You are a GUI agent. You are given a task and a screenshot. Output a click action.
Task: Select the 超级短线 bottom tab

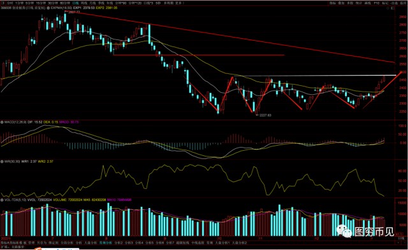(x=183, y=243)
